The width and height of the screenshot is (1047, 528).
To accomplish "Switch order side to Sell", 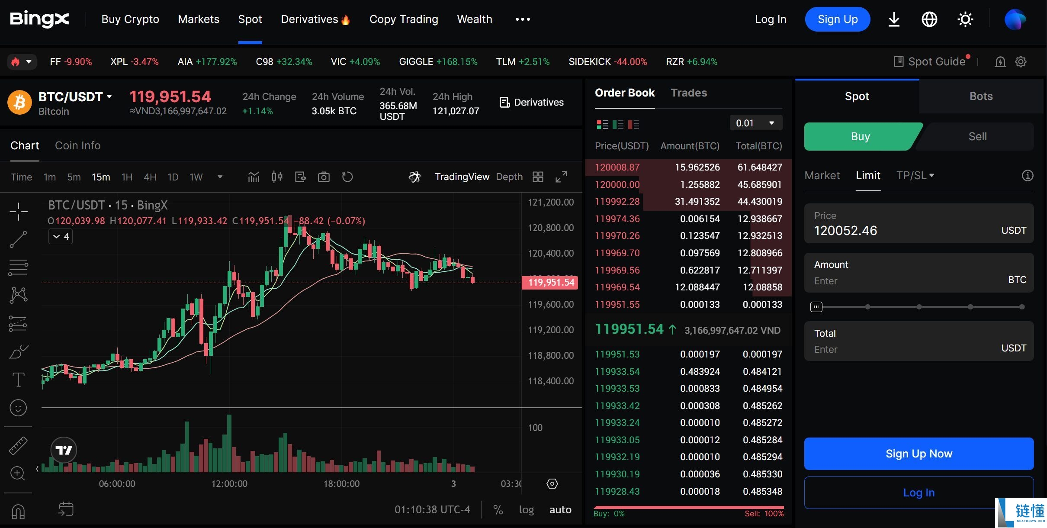I will 977,136.
